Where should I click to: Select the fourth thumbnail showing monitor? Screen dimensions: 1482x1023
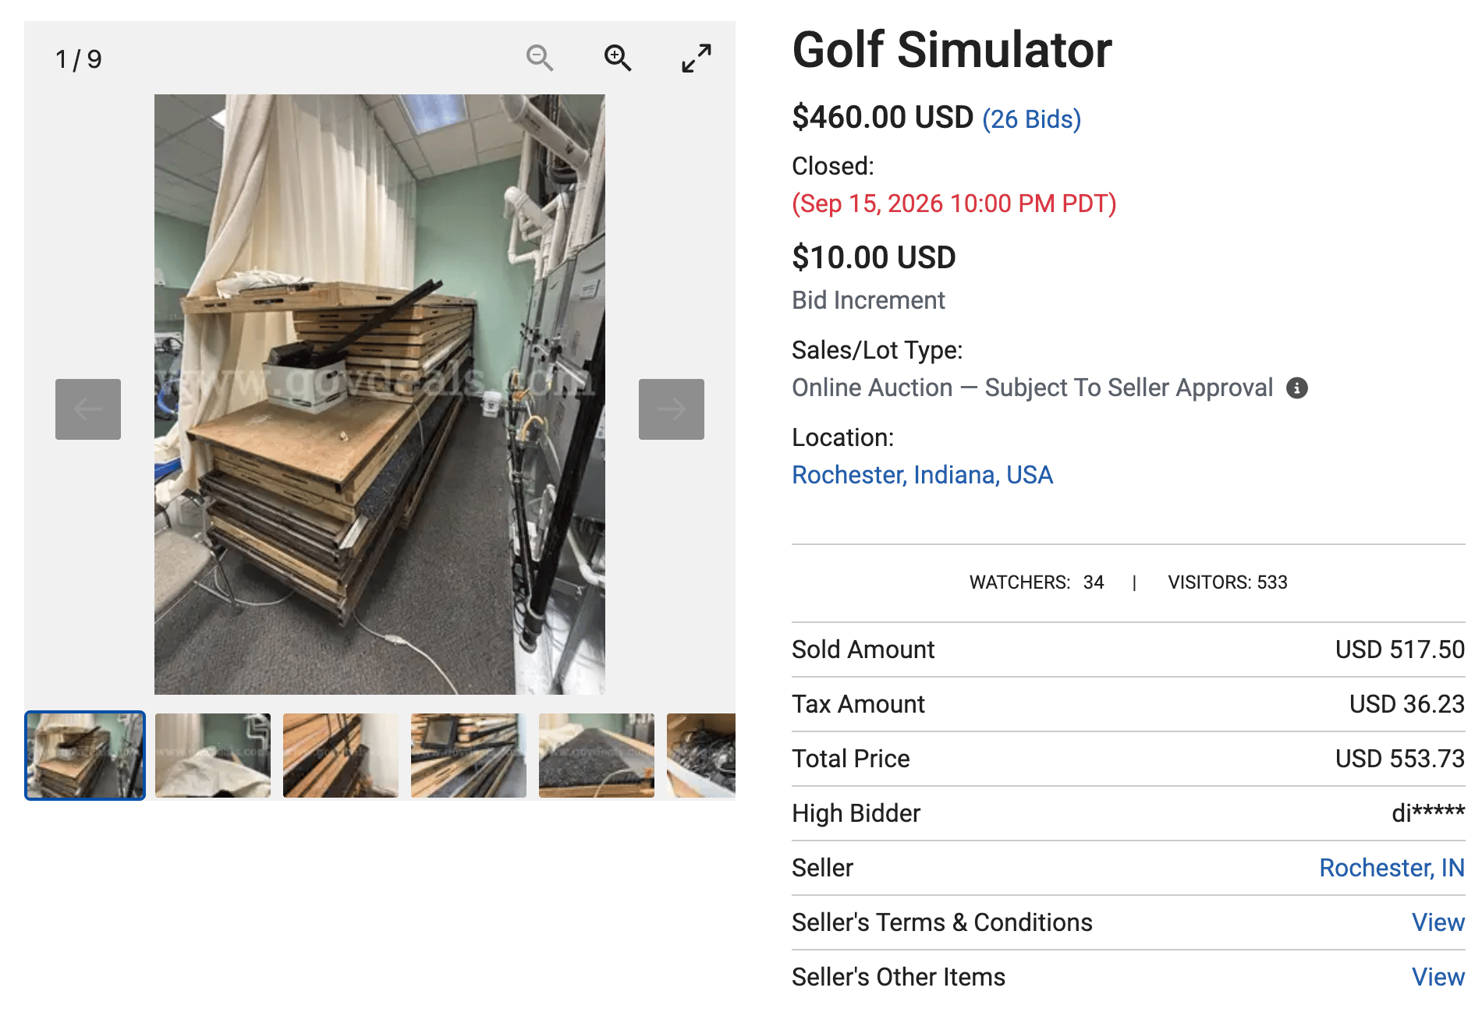point(469,756)
